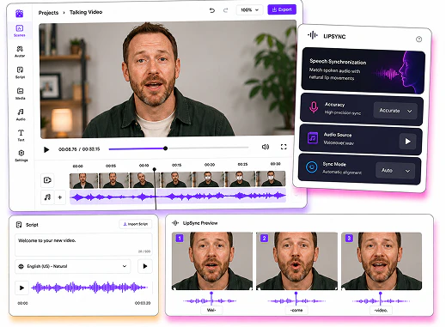Click waveform marker under preview frame 2
Viewport: 446px width, 327px height.
pos(296,299)
